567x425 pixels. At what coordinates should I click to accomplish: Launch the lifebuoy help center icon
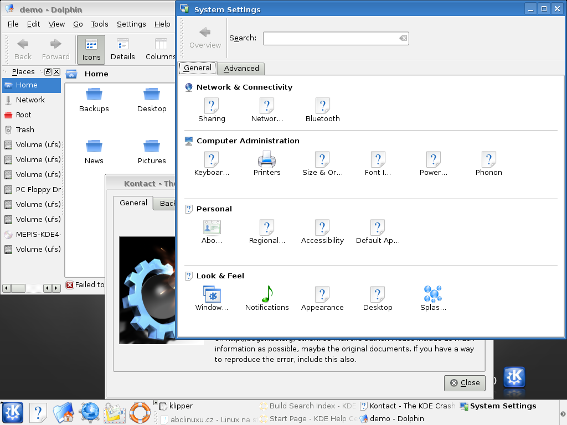point(140,412)
